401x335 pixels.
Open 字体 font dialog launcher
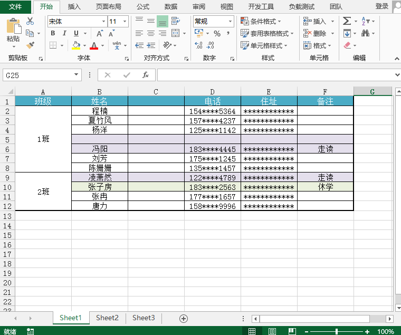tap(127, 59)
